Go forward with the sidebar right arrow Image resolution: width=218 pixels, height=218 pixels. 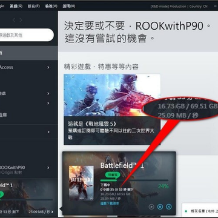pos(21,20)
